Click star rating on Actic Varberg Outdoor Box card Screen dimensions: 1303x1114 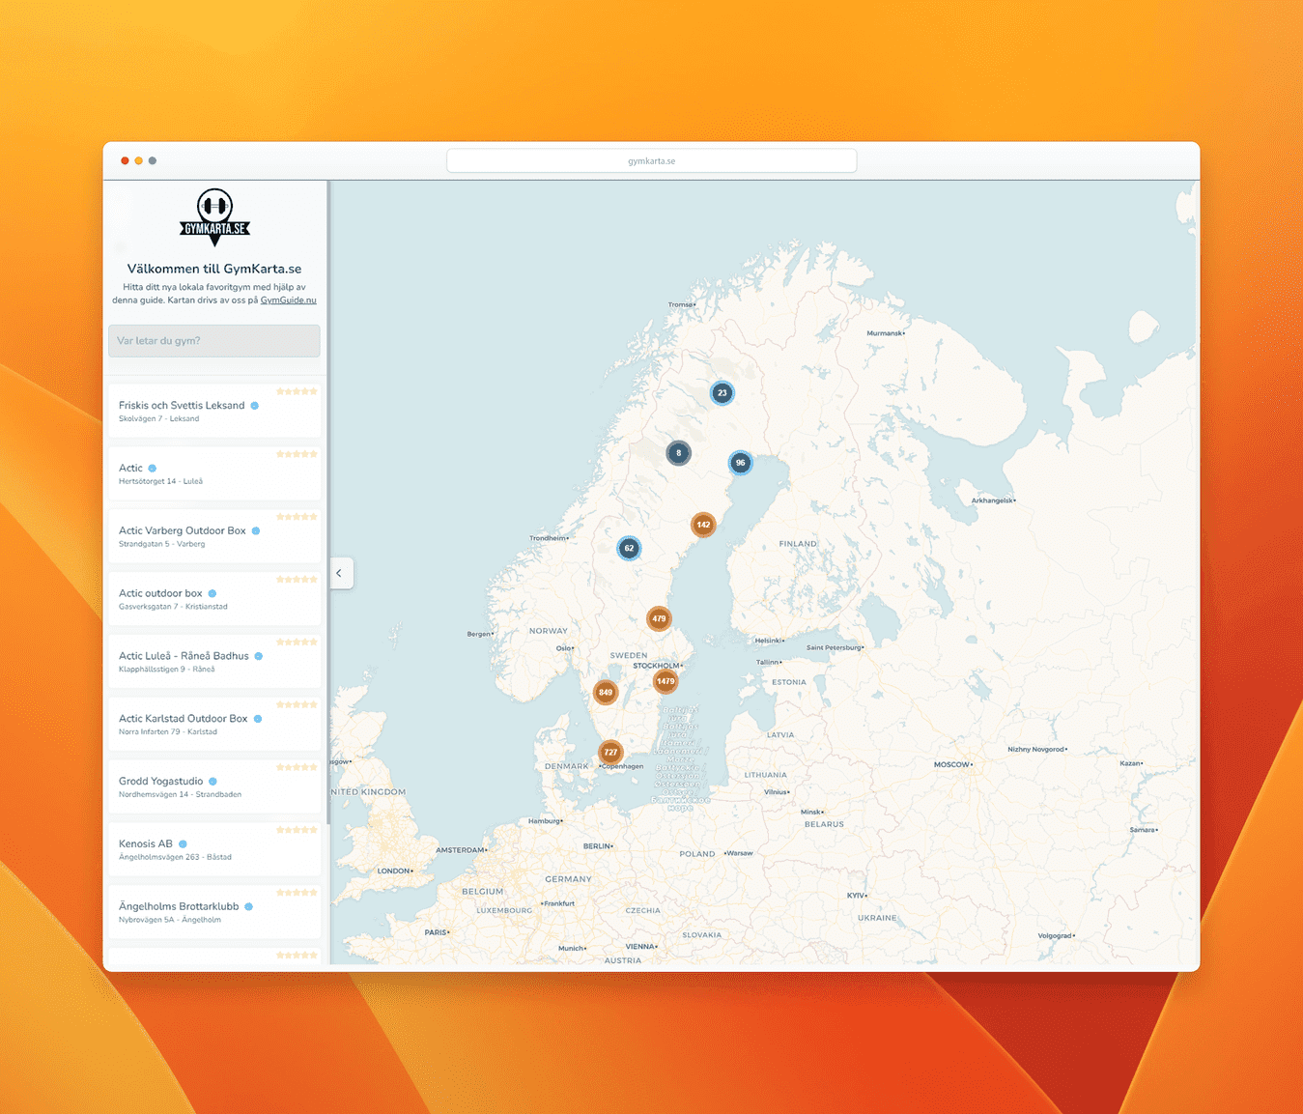tap(297, 517)
